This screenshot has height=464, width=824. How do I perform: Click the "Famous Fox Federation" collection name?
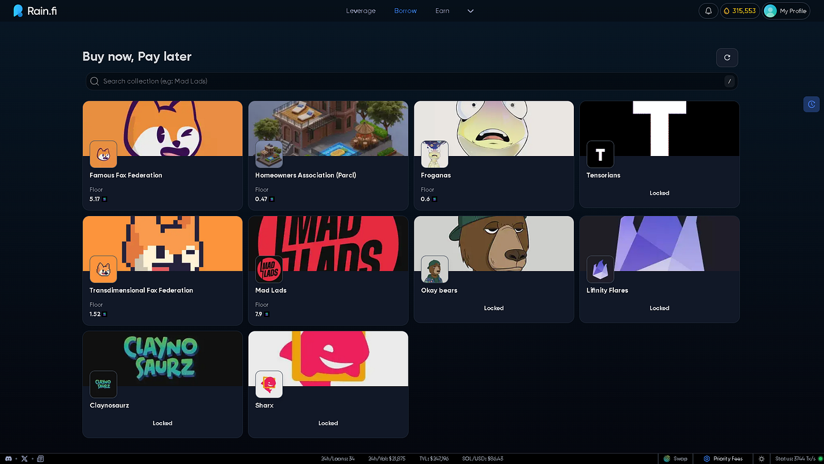[126, 175]
